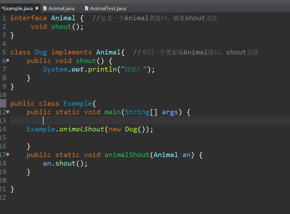The width and height of the screenshot is (290, 214).
Task: Click the 'Animal' interface name on line 1
Action: [63, 18]
